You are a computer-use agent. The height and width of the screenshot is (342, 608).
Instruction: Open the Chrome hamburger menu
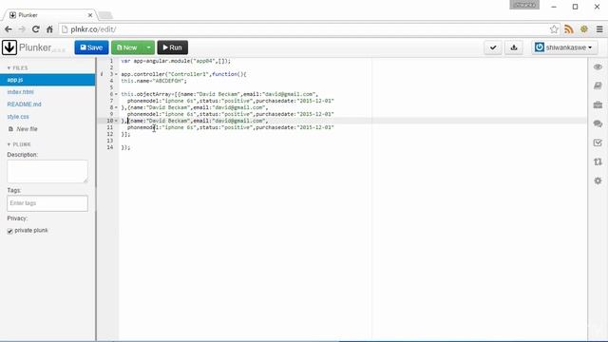tap(599, 29)
